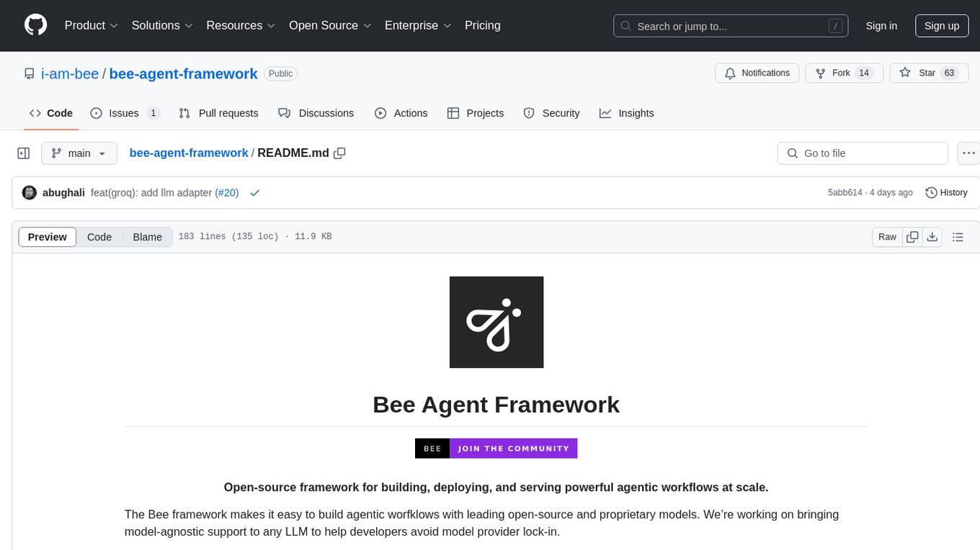Switch to the Issues tab
The height and width of the screenshot is (550, 980).
[x=125, y=113]
